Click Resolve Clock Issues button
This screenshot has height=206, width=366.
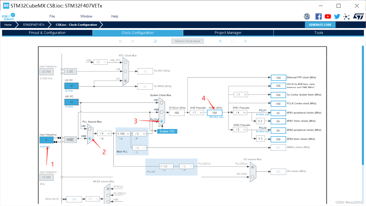point(188,41)
